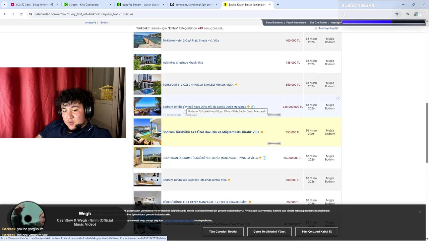Click the pier thumbnail of Hebil 2 listing
429x241 pixels.
(147, 40)
